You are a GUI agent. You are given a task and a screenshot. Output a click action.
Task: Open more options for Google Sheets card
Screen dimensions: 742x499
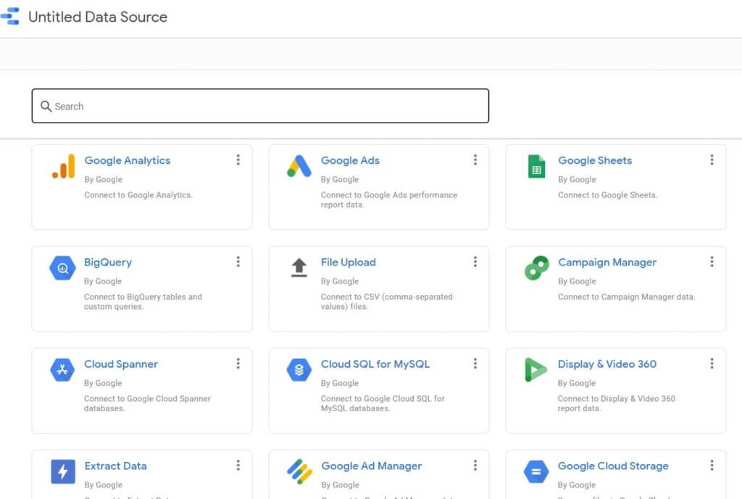pos(712,160)
